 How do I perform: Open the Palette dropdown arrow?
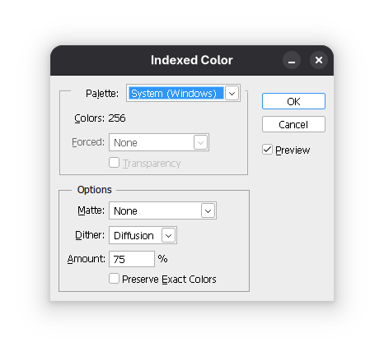coord(232,93)
